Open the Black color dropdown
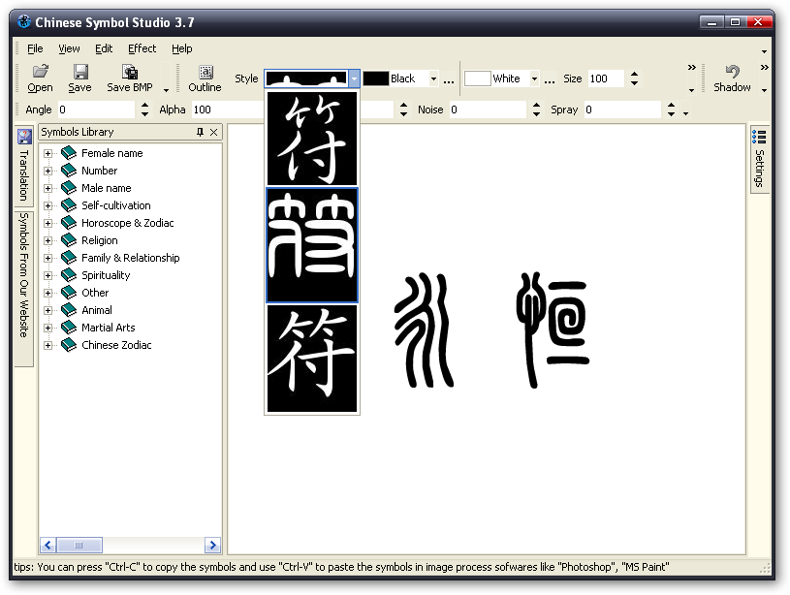This screenshot has width=790, height=595. pos(433,78)
